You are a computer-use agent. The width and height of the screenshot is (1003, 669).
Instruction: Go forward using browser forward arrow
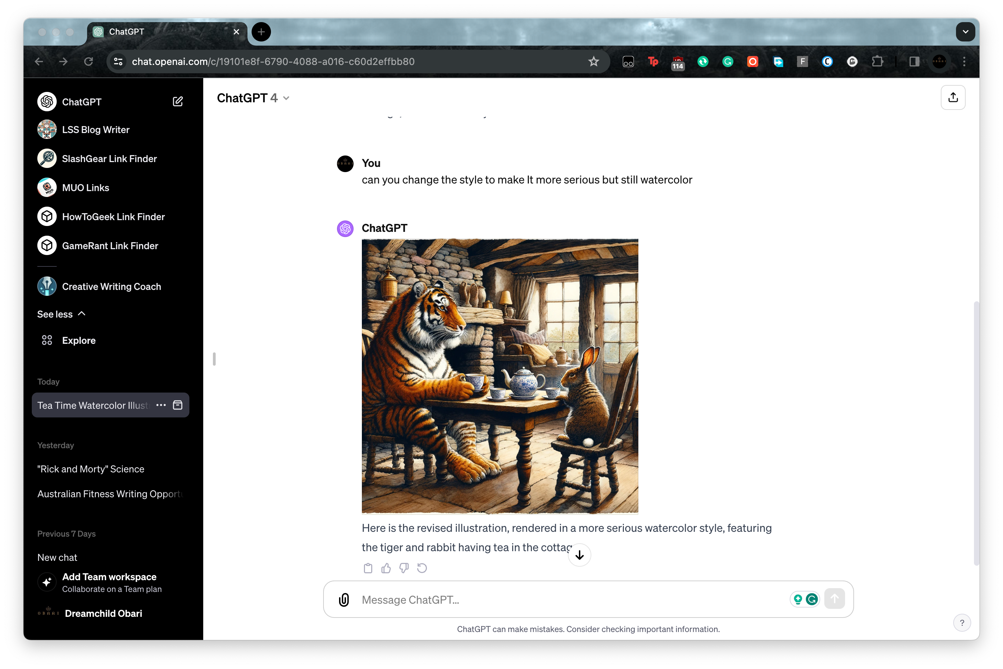point(64,62)
